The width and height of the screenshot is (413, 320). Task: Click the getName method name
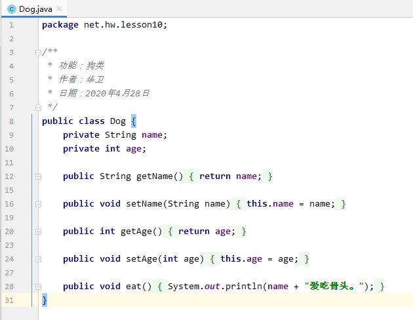point(154,176)
